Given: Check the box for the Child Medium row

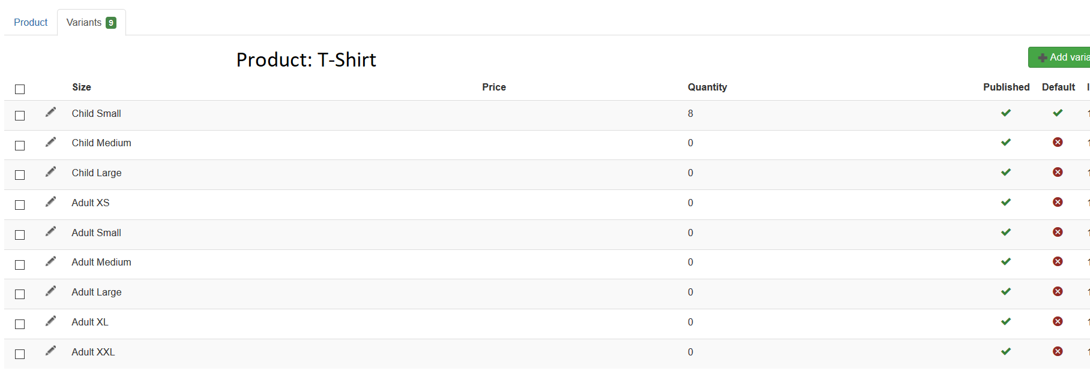Looking at the screenshot, I should point(20,146).
